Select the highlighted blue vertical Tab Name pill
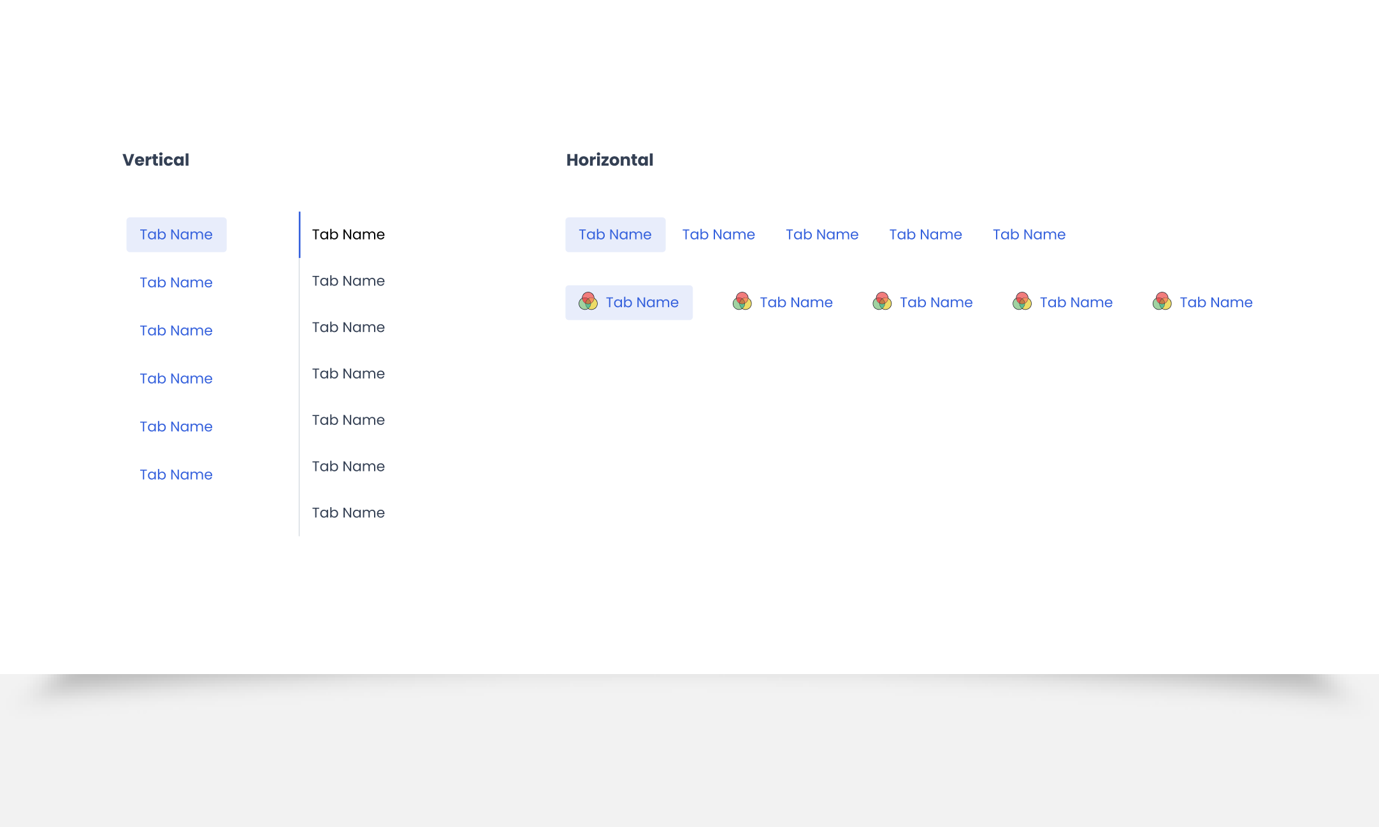The height and width of the screenshot is (827, 1379). [176, 234]
